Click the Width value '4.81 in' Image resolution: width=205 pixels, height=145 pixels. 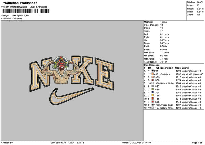(200, 12)
